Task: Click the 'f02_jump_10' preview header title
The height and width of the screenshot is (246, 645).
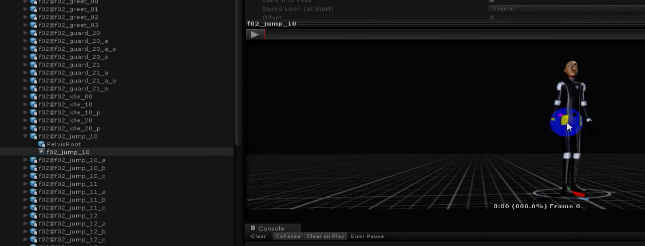Action: (x=271, y=23)
